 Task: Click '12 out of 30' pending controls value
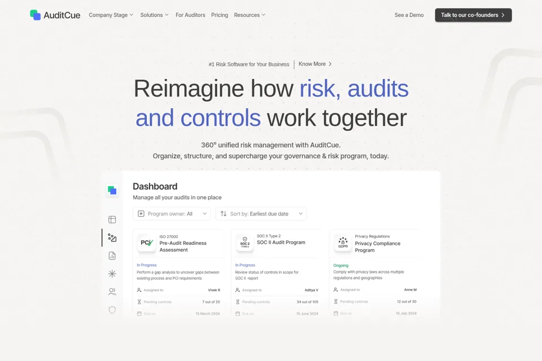(x=406, y=301)
